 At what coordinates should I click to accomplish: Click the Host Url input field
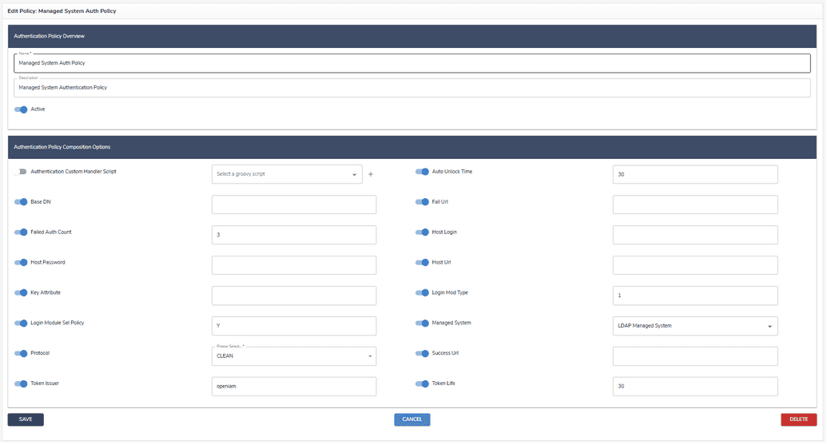[x=695, y=265]
